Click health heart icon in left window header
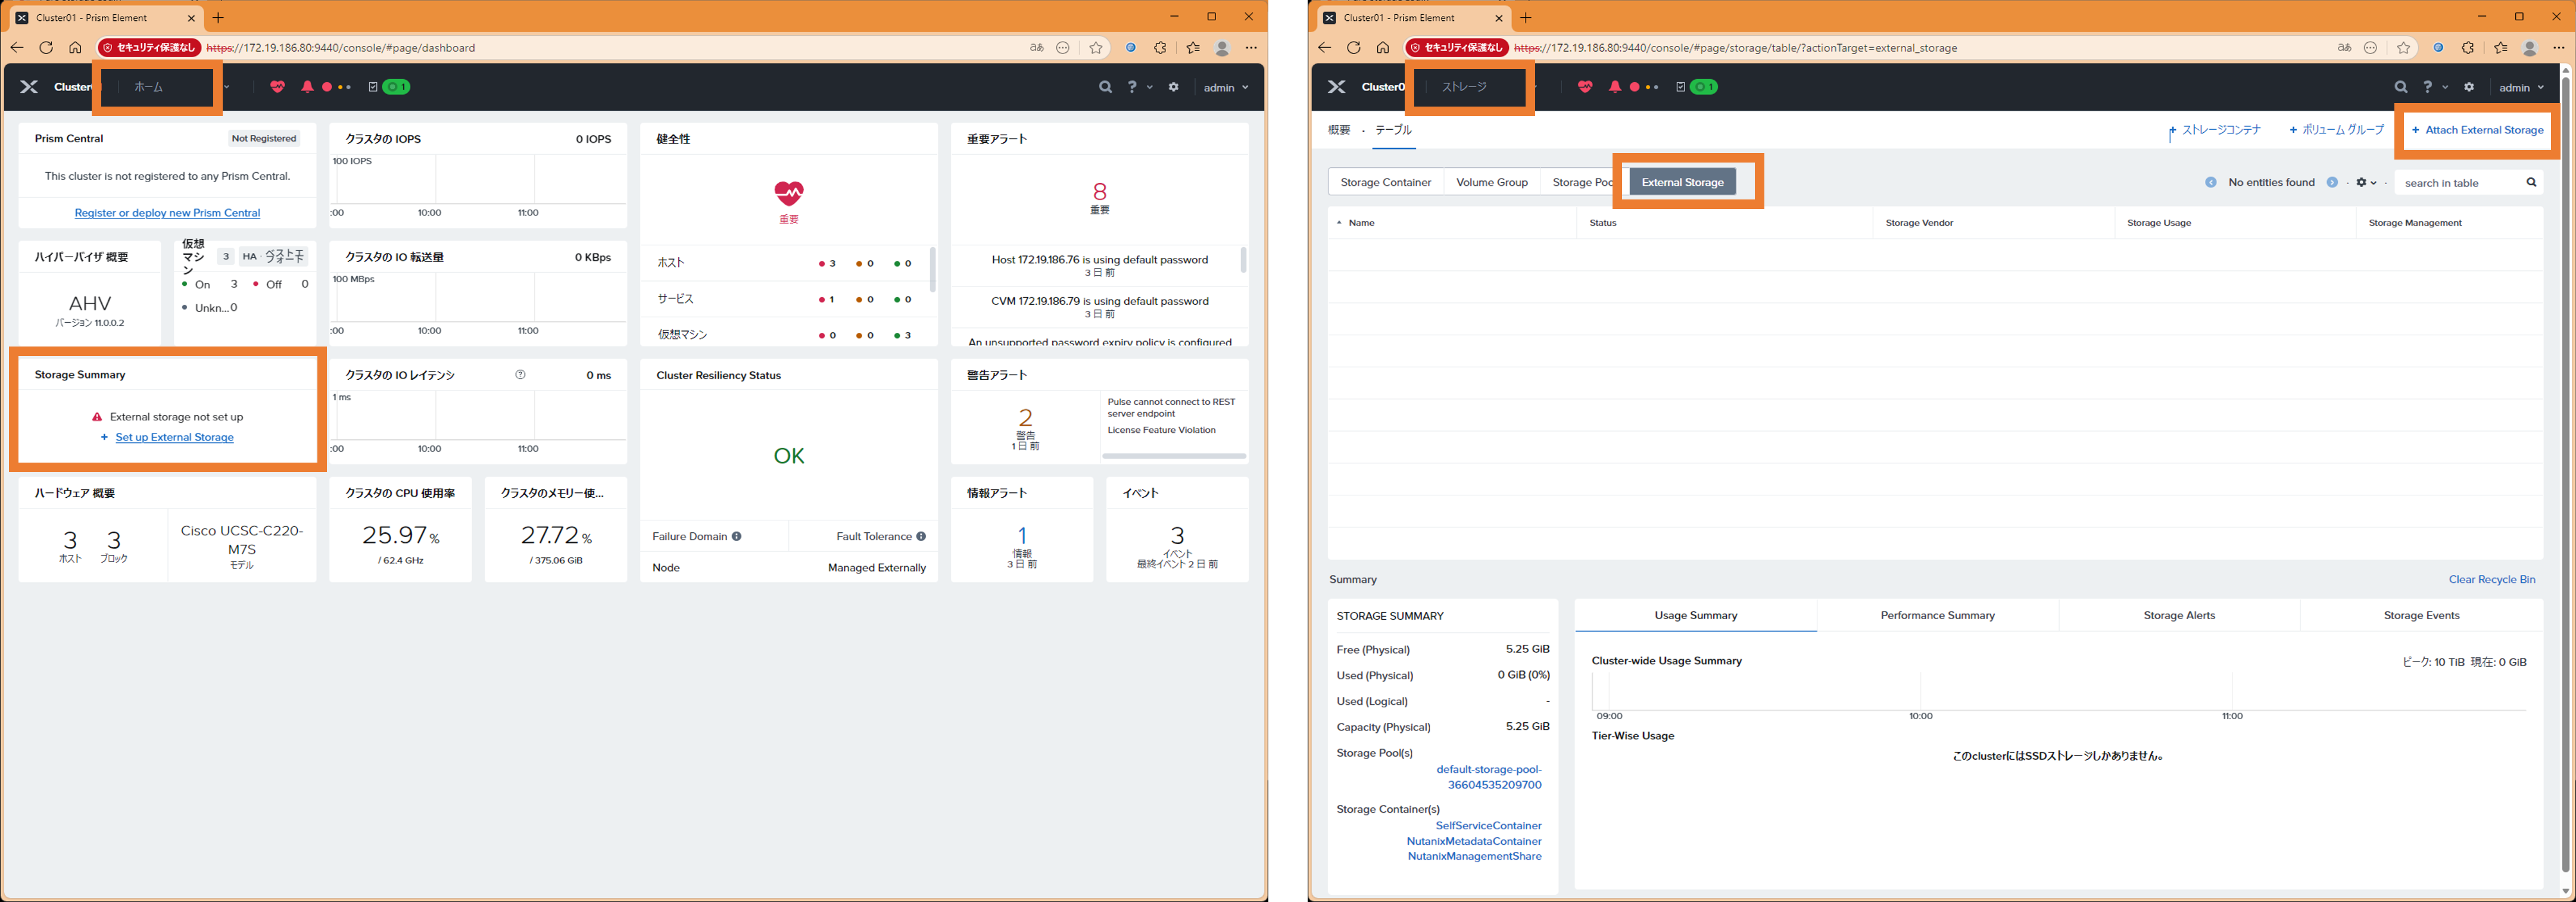The height and width of the screenshot is (902, 2576). [x=278, y=87]
